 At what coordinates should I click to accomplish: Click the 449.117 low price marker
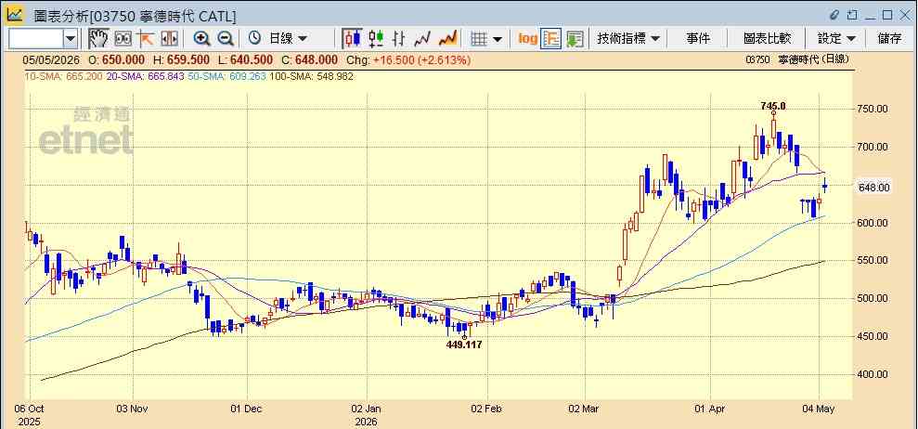[x=464, y=345]
